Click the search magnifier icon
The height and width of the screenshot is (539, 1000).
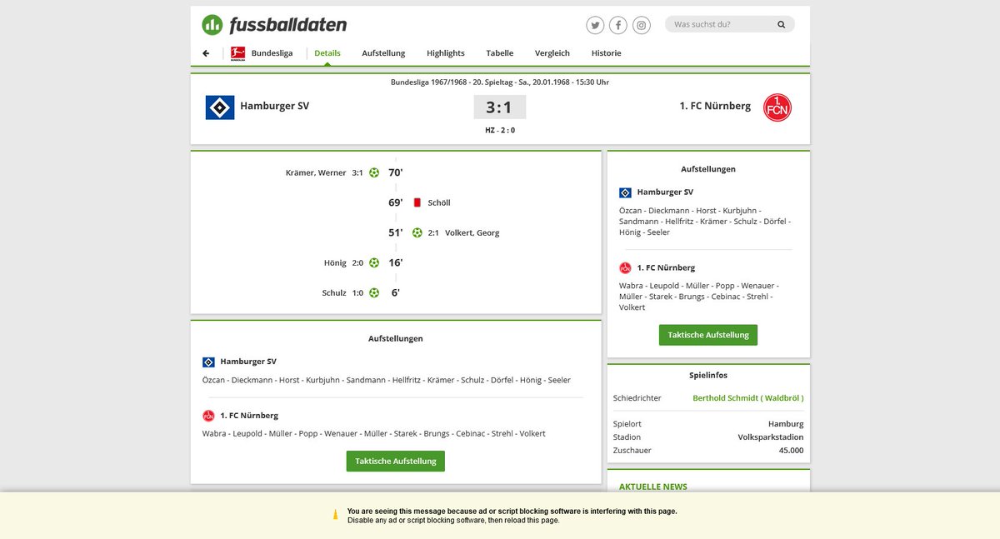pyautogui.click(x=782, y=25)
